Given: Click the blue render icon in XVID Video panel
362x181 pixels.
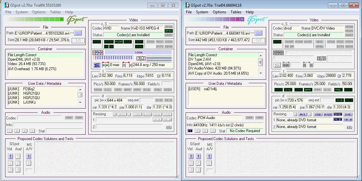Looking at the screenshot, I should 96,65.
